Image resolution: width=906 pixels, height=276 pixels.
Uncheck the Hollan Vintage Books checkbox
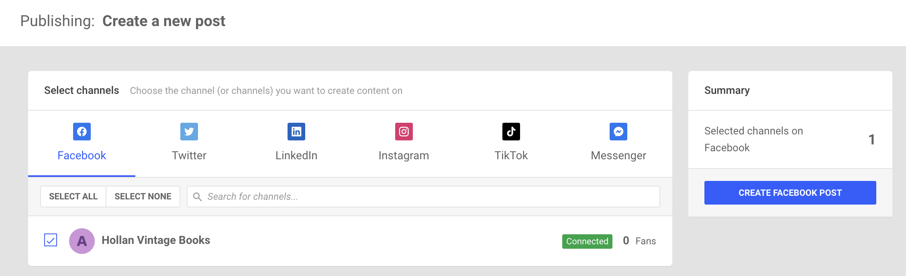[51, 240]
